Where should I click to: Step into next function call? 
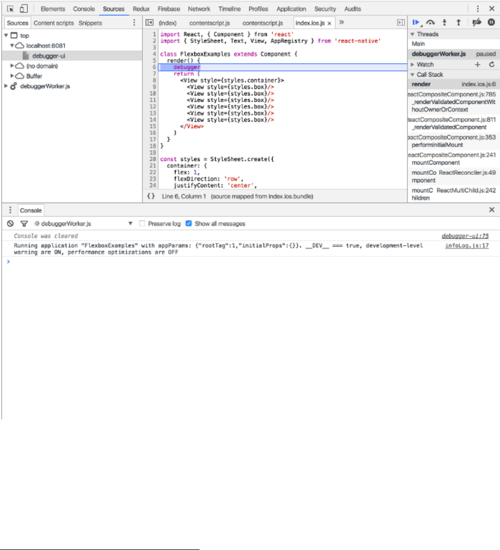coord(445,23)
